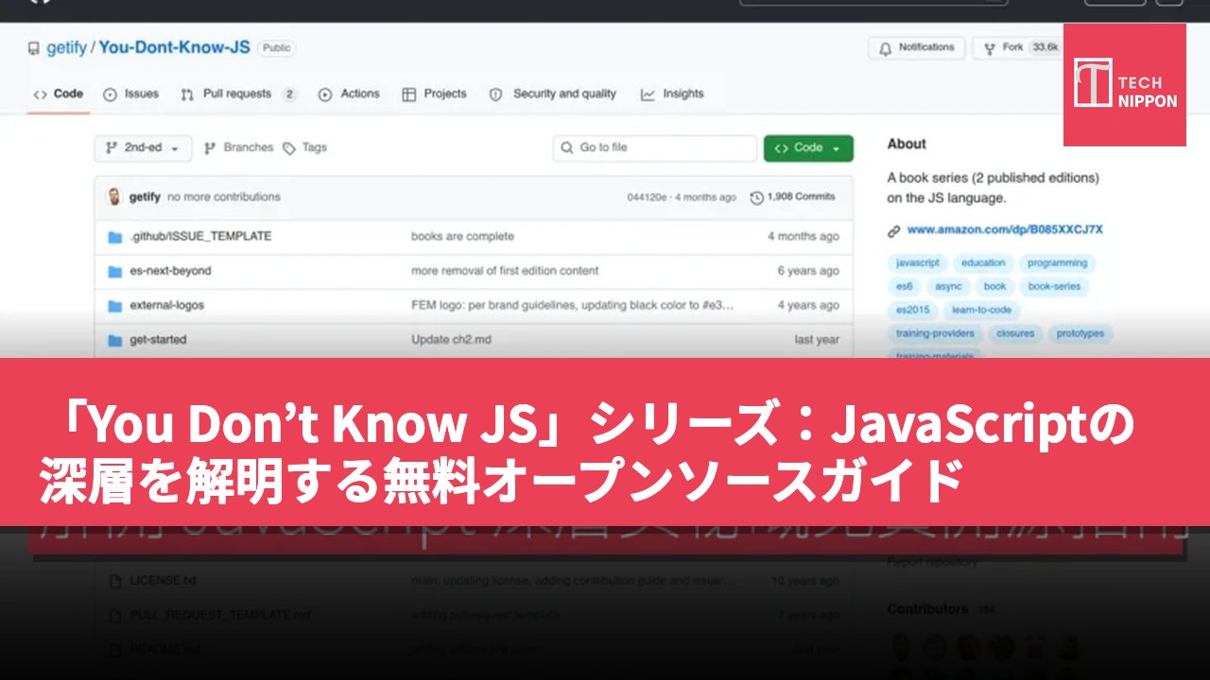Open the external-logos folder

click(166, 306)
